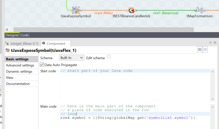Click the tJavaExposeSymbol label on the canvas

[x=76, y=16]
